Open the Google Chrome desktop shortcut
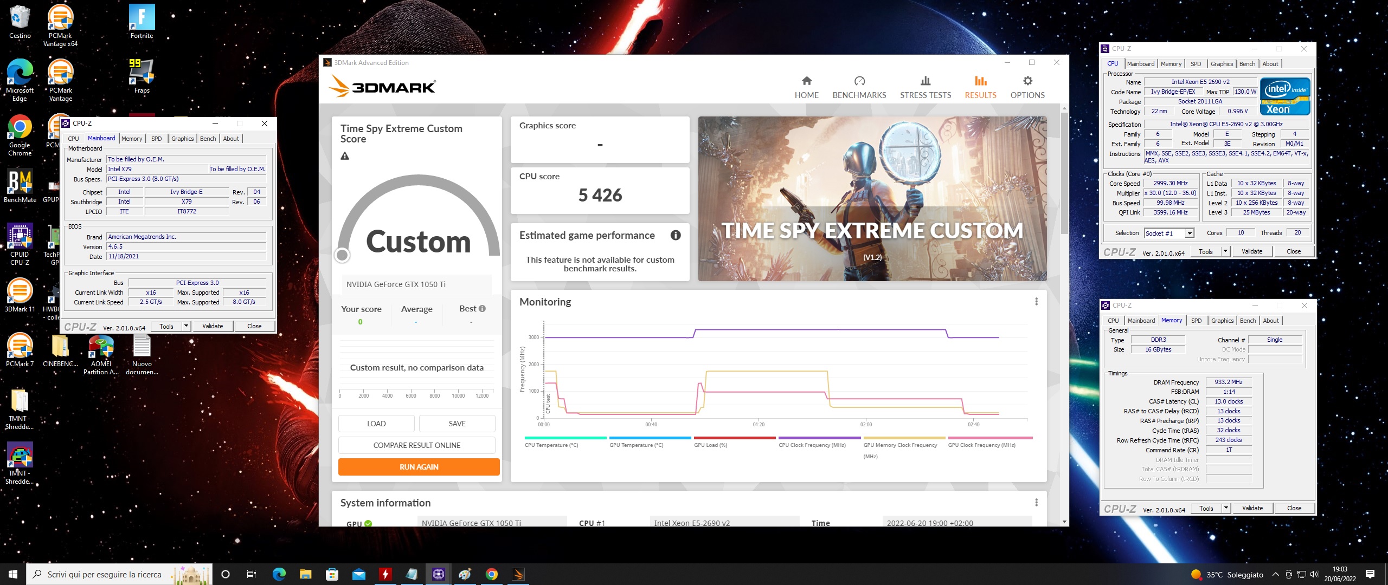This screenshot has width=1388, height=585. [x=20, y=135]
